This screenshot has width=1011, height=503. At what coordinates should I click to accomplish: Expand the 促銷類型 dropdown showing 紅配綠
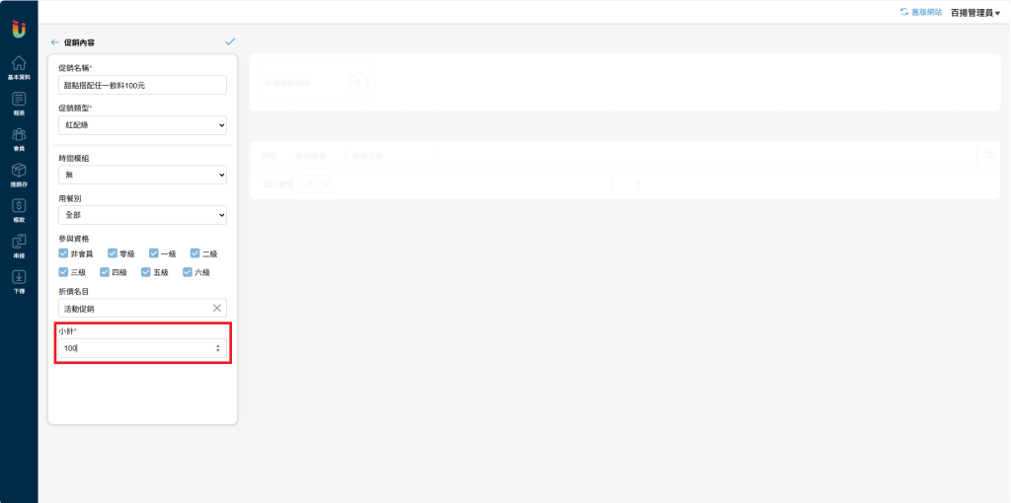tap(142, 125)
